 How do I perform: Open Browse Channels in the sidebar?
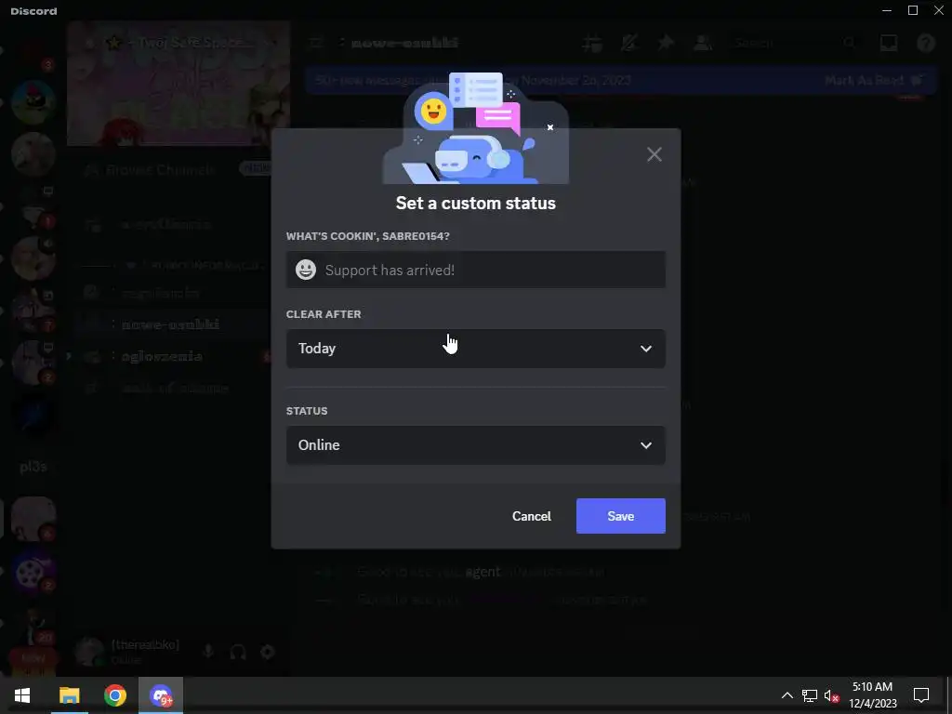pyautogui.click(x=160, y=169)
